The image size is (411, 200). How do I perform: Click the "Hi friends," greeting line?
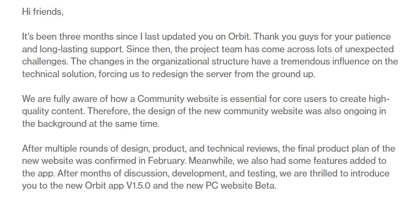pyautogui.click(x=43, y=12)
